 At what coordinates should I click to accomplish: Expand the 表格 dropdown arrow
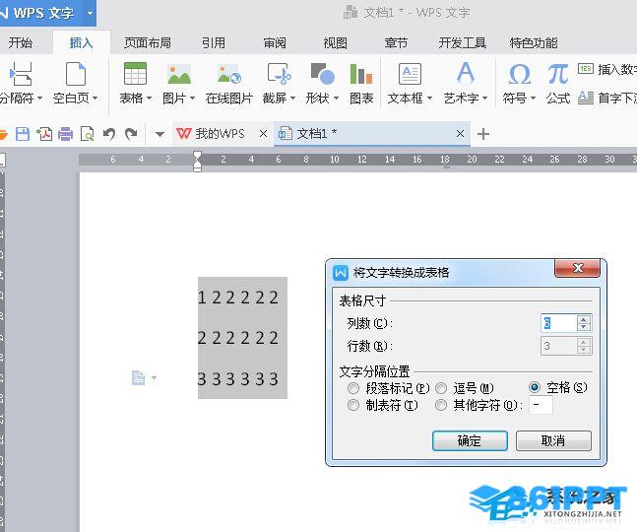pos(149,98)
